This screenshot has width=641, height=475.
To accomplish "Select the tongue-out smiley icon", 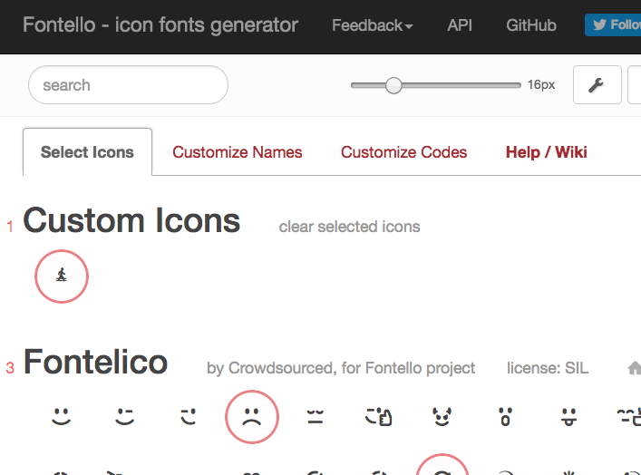I will point(569,417).
